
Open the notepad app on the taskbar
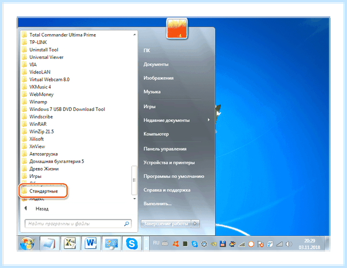50,244
